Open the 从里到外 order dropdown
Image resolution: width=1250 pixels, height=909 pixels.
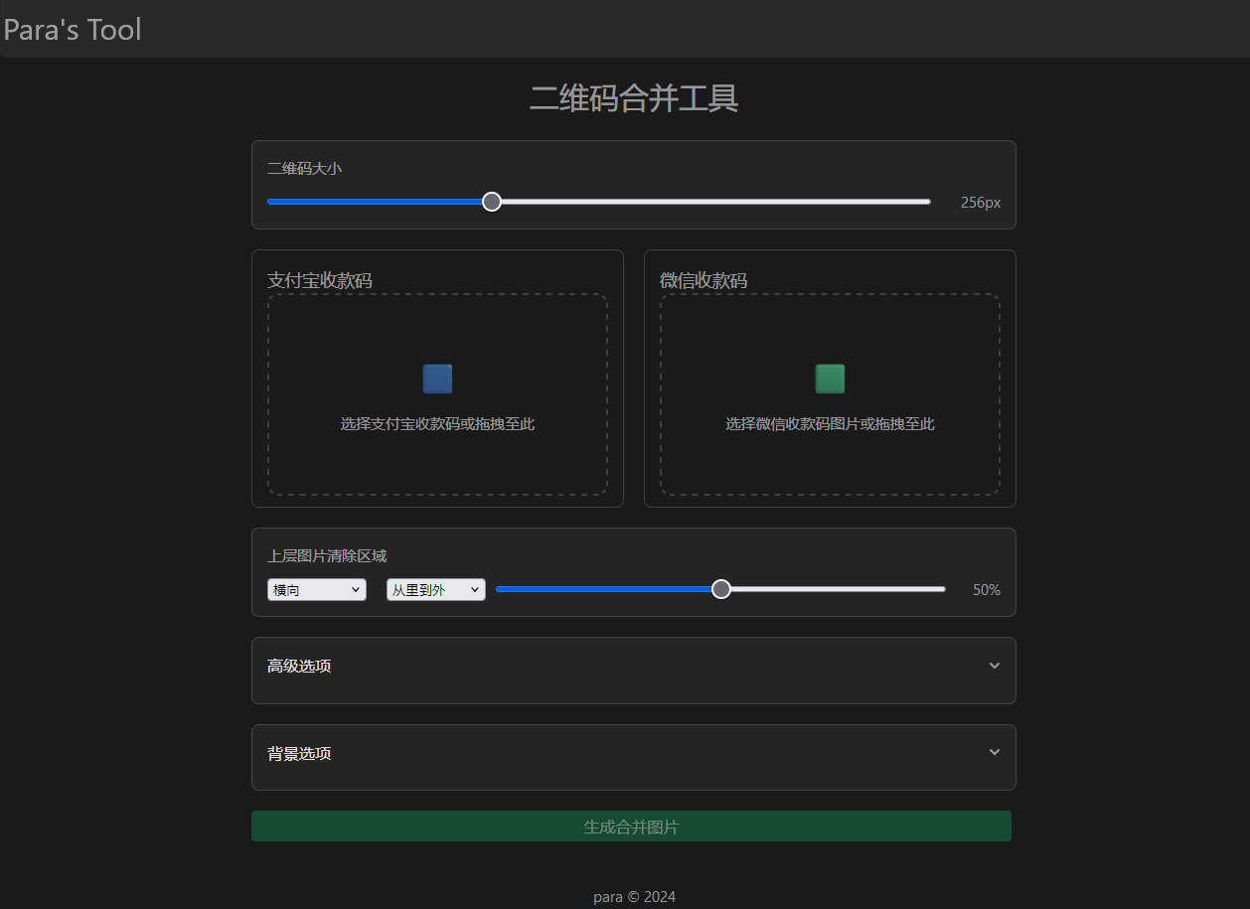tap(436, 590)
